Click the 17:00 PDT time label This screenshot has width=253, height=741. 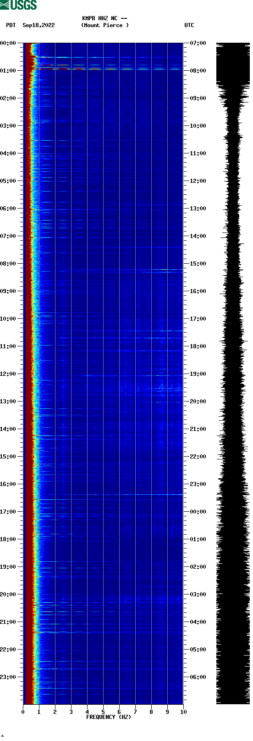8,512
